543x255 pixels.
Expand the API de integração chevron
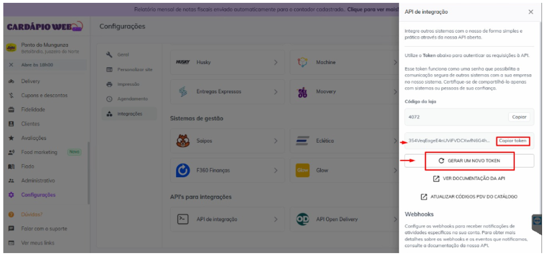click(276, 219)
